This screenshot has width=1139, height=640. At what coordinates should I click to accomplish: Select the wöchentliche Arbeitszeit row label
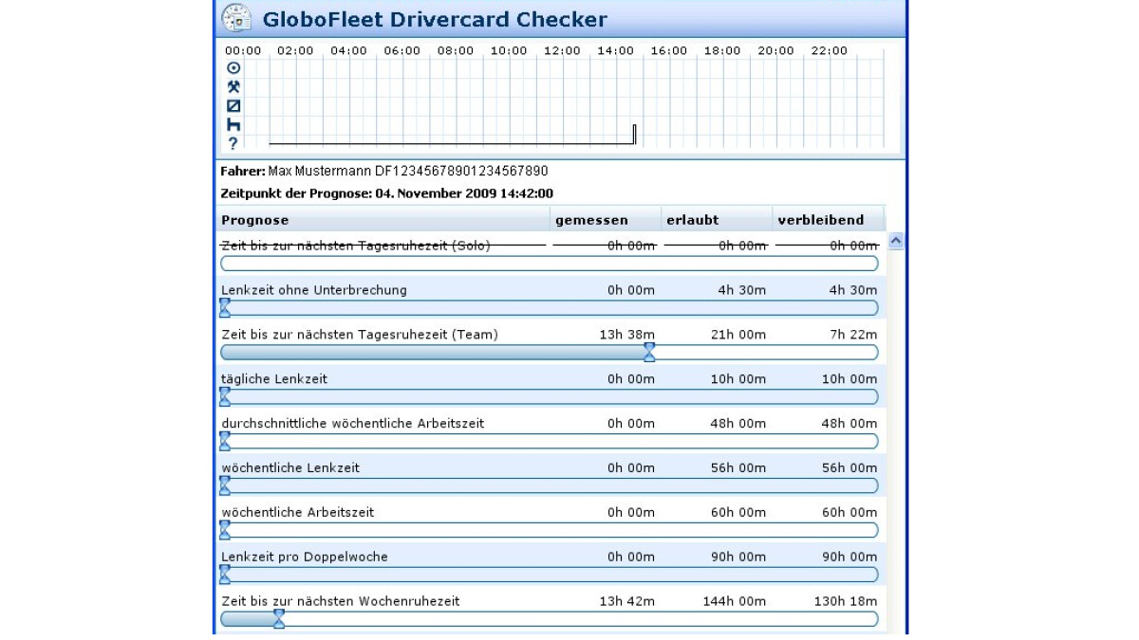point(298,513)
